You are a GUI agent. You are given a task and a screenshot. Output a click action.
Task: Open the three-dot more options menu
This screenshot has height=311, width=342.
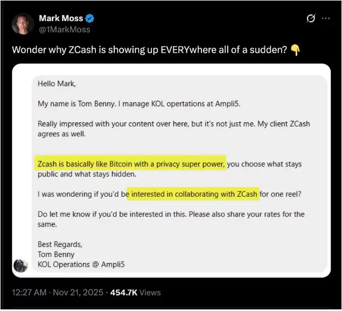pyautogui.click(x=326, y=18)
